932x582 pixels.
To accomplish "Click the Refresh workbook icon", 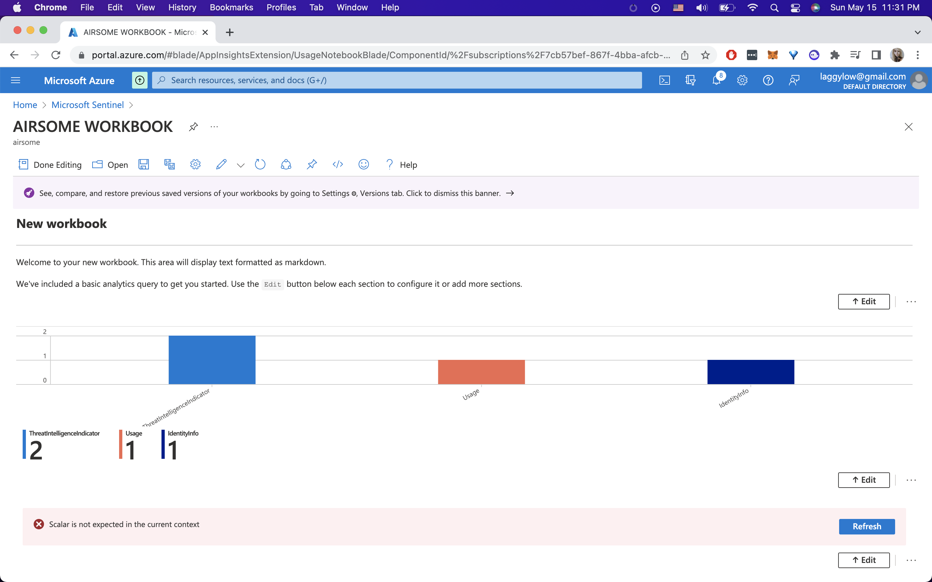I will point(260,165).
